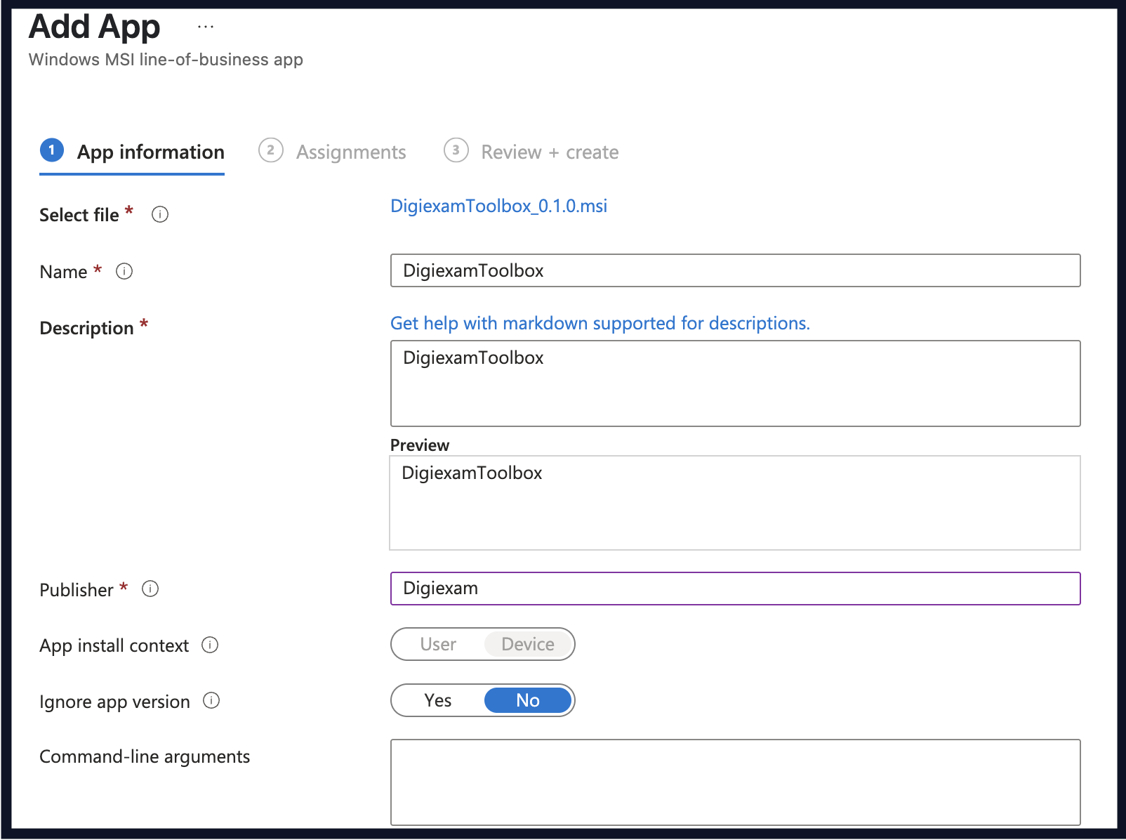Open the Publisher field help icon
This screenshot has width=1126, height=840.
150,590
